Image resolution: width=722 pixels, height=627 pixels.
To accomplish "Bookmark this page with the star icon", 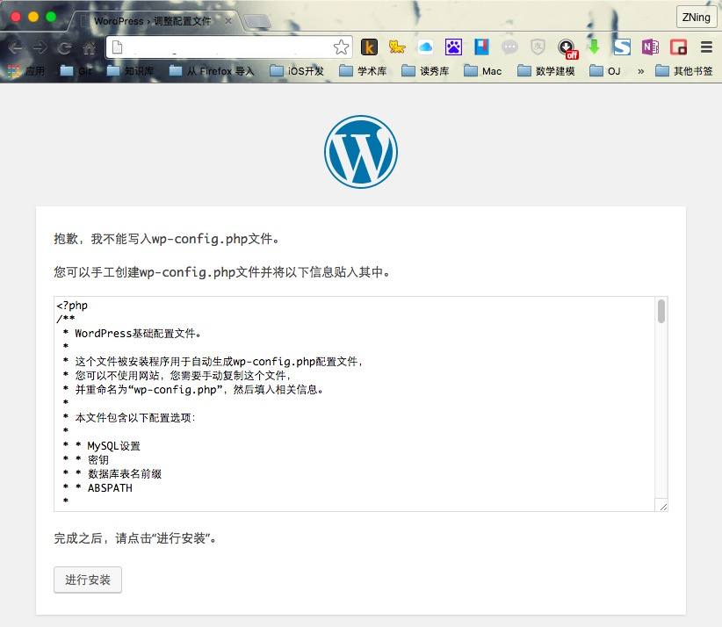I will coord(341,47).
